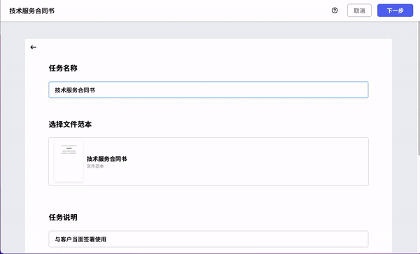Open the 技术服务合同书 document thumbnail
This screenshot has height=254, width=420.
click(69, 162)
